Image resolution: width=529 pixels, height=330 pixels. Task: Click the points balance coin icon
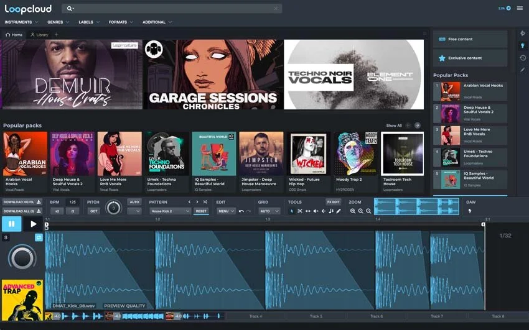tap(508, 8)
